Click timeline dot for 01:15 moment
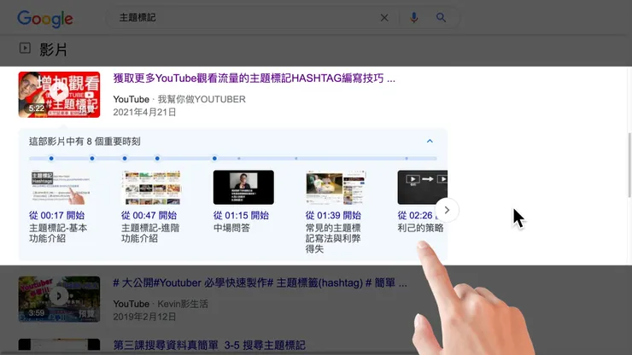Screen dimensions: 632x355 [x=125, y=159]
